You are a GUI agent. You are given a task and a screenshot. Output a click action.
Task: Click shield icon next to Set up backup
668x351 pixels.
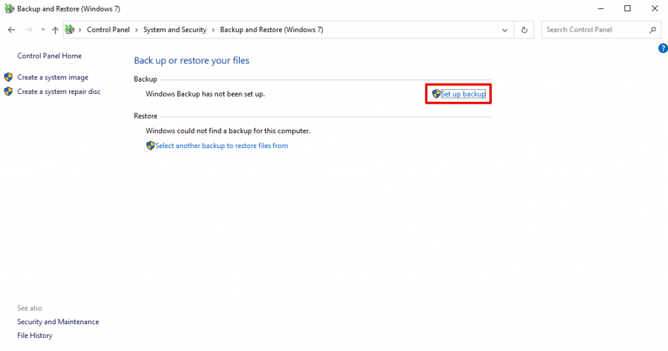(x=436, y=94)
